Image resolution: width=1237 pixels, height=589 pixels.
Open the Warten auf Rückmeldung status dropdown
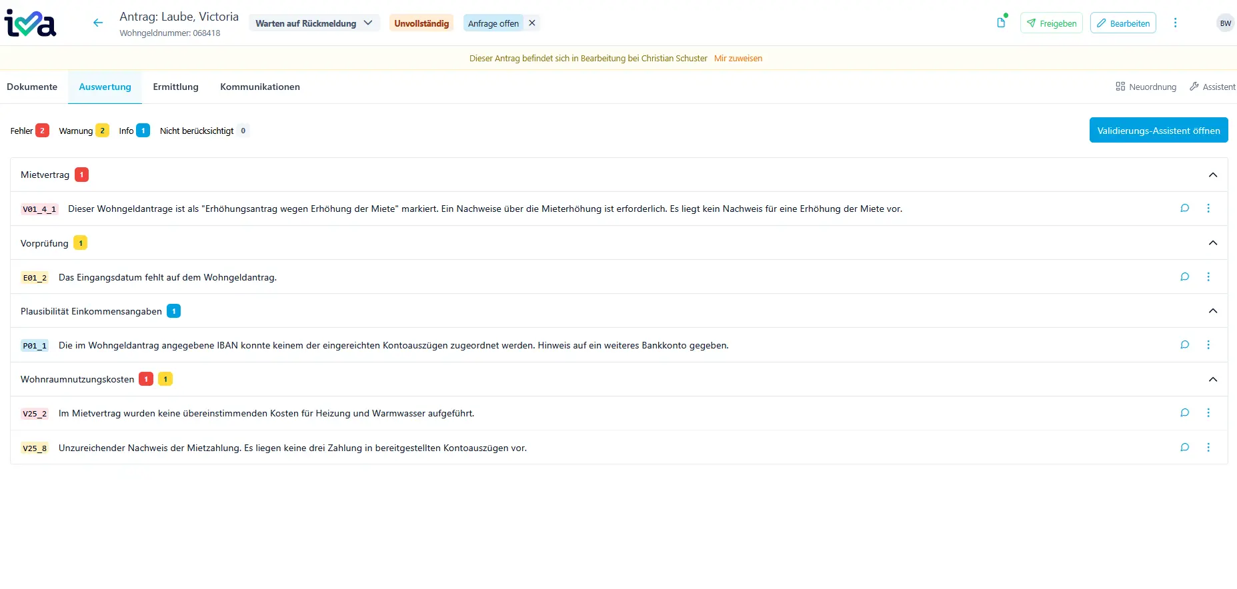tap(314, 23)
